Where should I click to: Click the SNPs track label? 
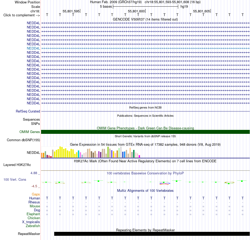(x=36, y=124)
